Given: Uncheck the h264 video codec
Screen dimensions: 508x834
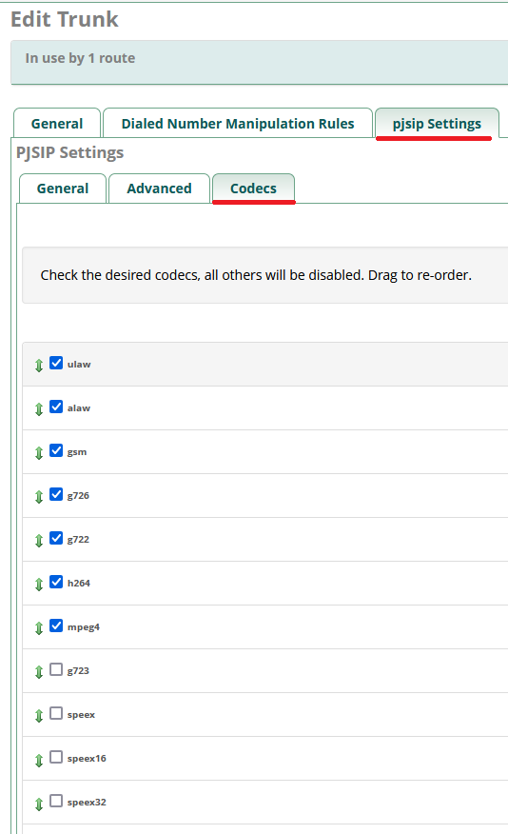Looking at the screenshot, I should click(56, 582).
